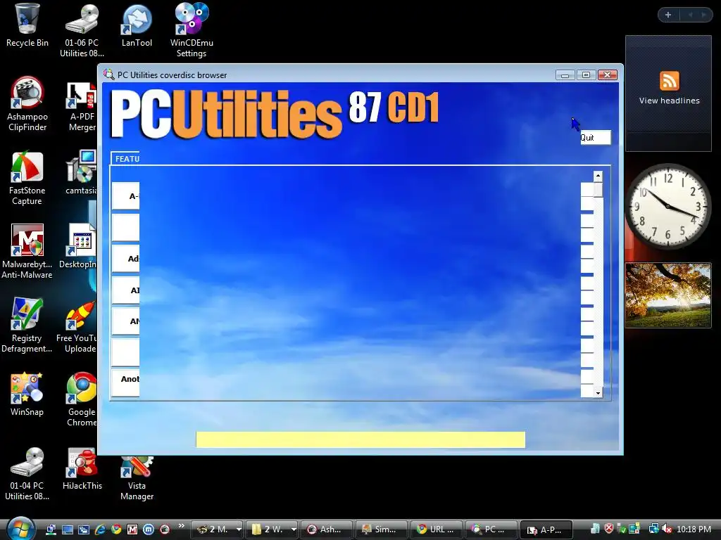
Task: Open the Camtasia desktop shortcut
Action: click(x=82, y=173)
